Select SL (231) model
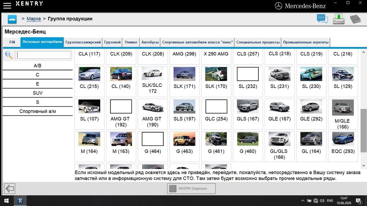The height and width of the screenshot is (206, 367). (279, 81)
